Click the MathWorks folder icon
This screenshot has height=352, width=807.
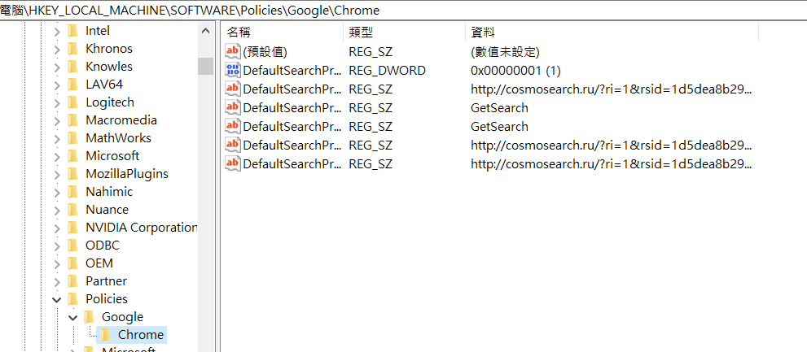(x=73, y=138)
